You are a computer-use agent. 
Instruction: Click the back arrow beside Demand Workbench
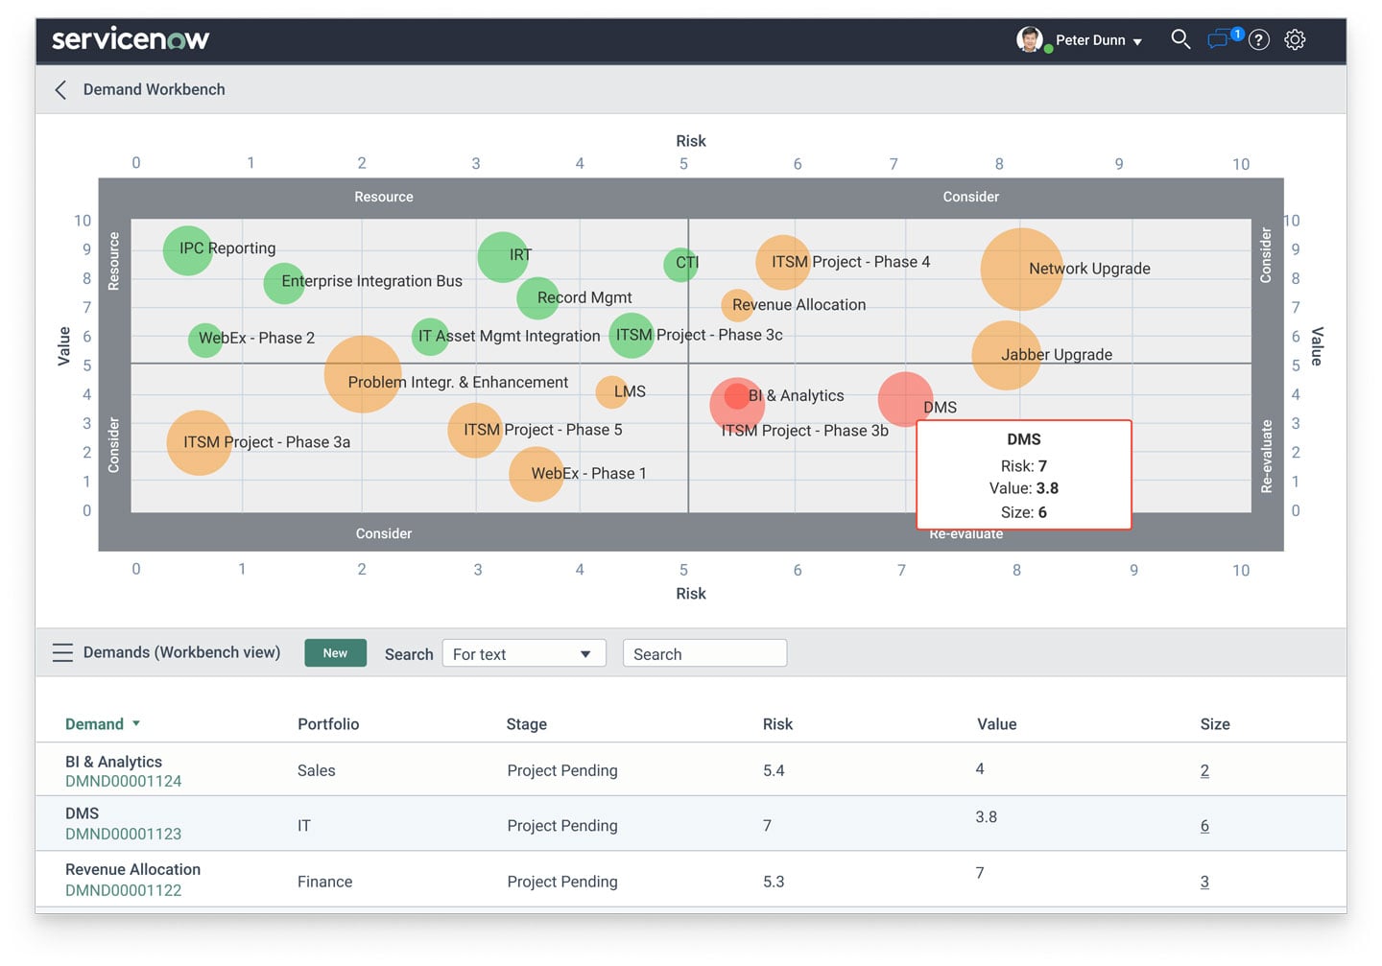(x=60, y=90)
